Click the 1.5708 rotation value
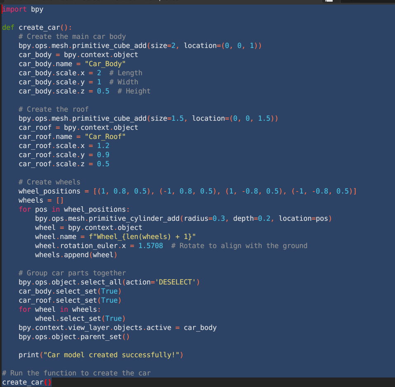 (x=150, y=246)
